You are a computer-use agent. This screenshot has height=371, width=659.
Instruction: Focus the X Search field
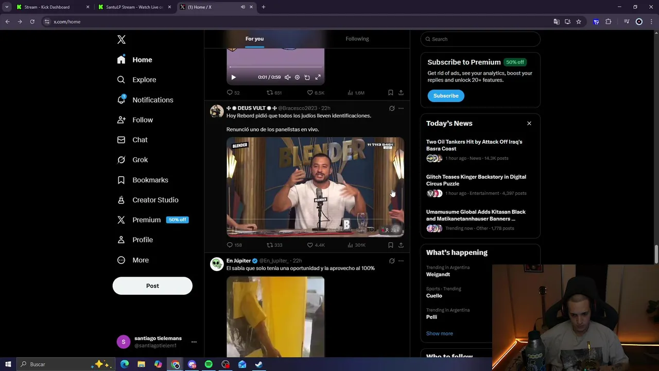[x=480, y=39]
